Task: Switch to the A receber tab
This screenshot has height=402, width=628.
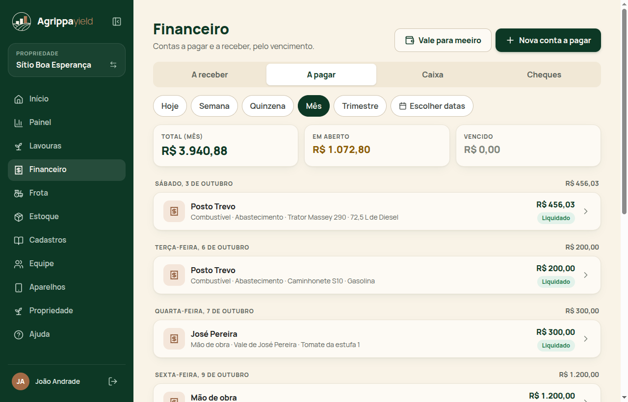Action: pyautogui.click(x=209, y=75)
